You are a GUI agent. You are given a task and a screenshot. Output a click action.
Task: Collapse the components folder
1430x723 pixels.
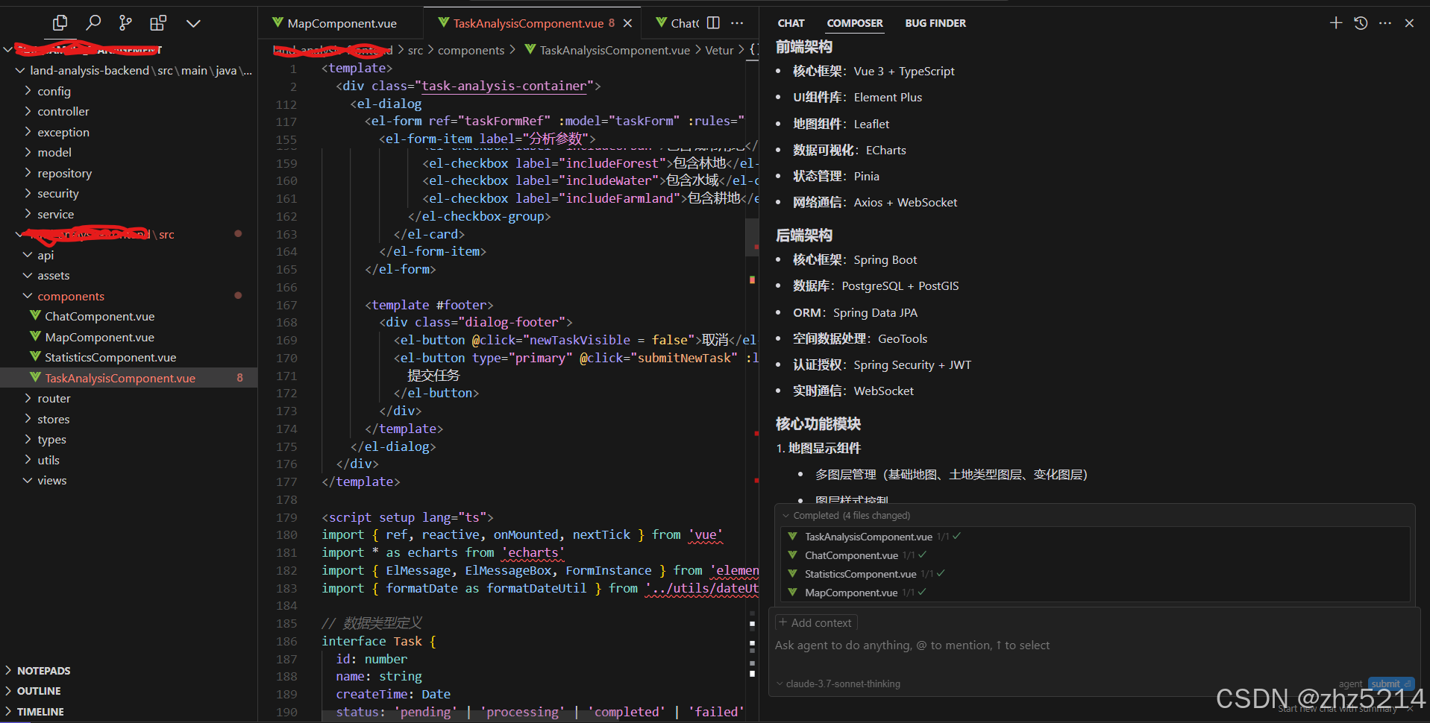point(71,296)
